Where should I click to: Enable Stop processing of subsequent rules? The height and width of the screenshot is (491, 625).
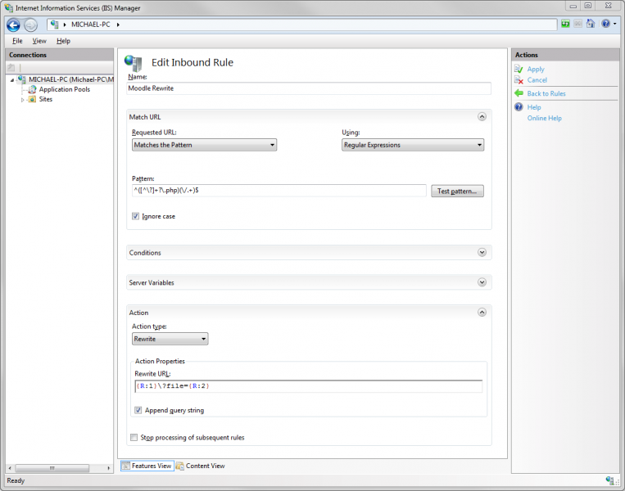(134, 437)
